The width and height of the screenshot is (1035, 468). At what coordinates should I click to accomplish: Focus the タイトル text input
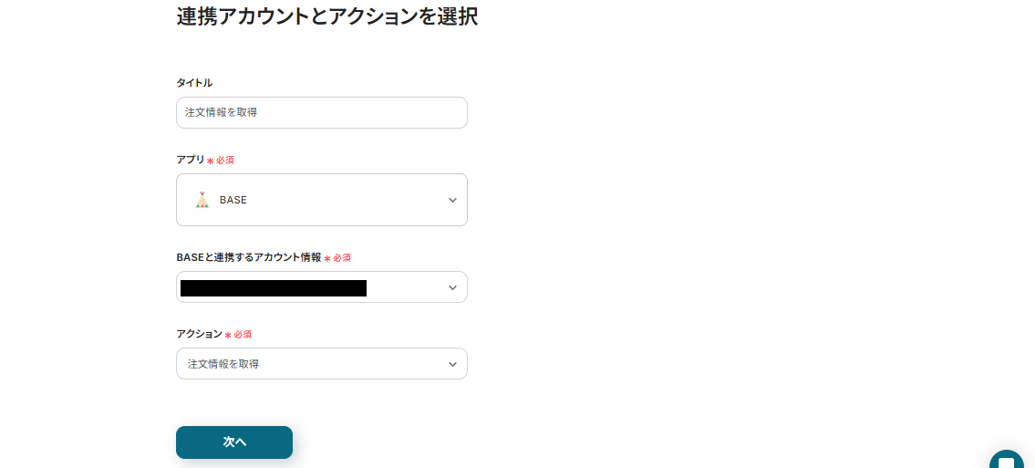[321, 113]
